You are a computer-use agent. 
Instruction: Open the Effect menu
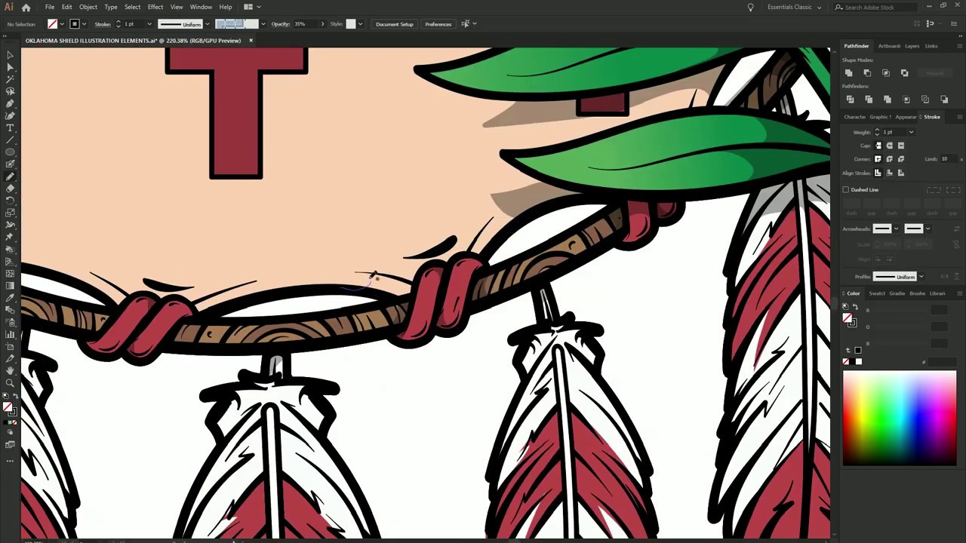(x=155, y=7)
